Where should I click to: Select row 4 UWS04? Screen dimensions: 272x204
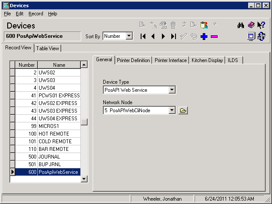click(48, 88)
